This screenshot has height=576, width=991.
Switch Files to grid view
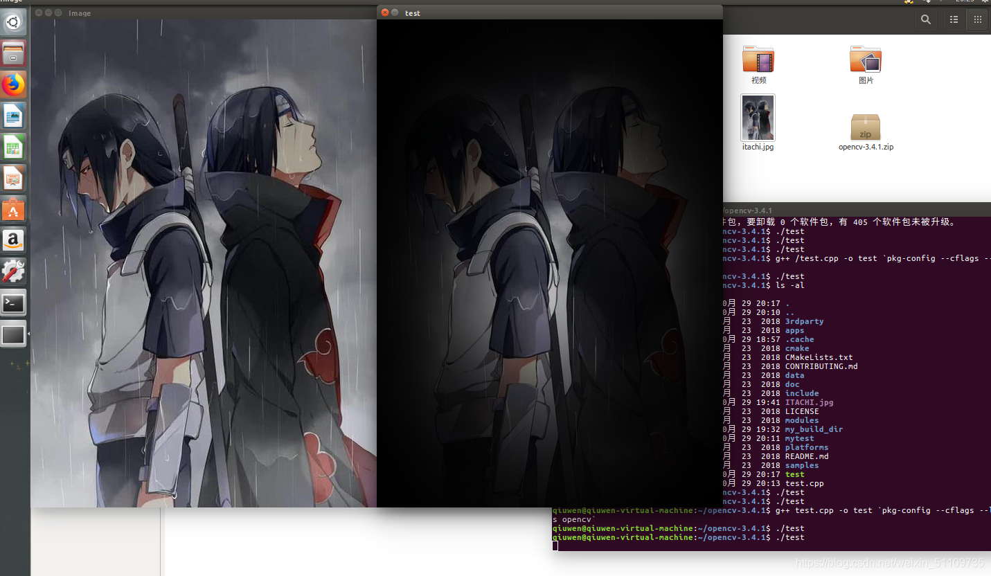978,20
